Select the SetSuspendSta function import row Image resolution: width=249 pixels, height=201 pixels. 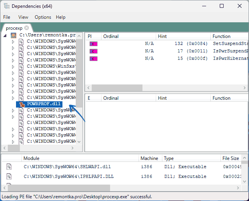167,44
